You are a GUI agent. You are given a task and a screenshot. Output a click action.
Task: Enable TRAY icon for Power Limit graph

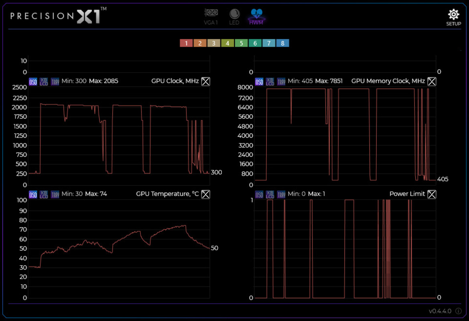281,195
